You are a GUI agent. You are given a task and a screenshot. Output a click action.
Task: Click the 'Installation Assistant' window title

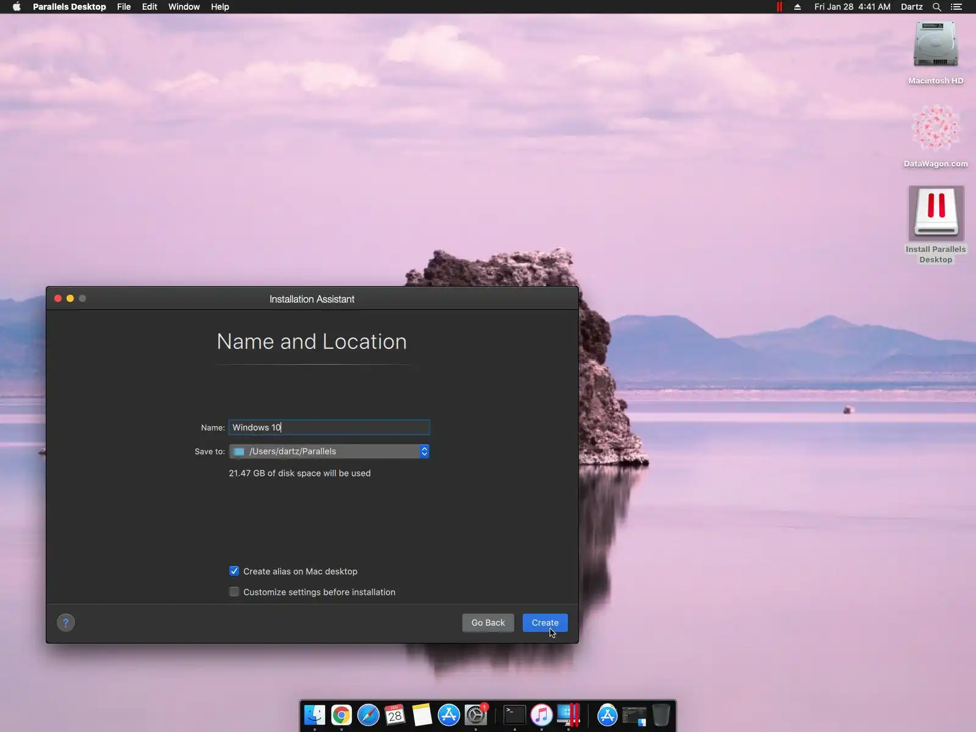point(312,299)
